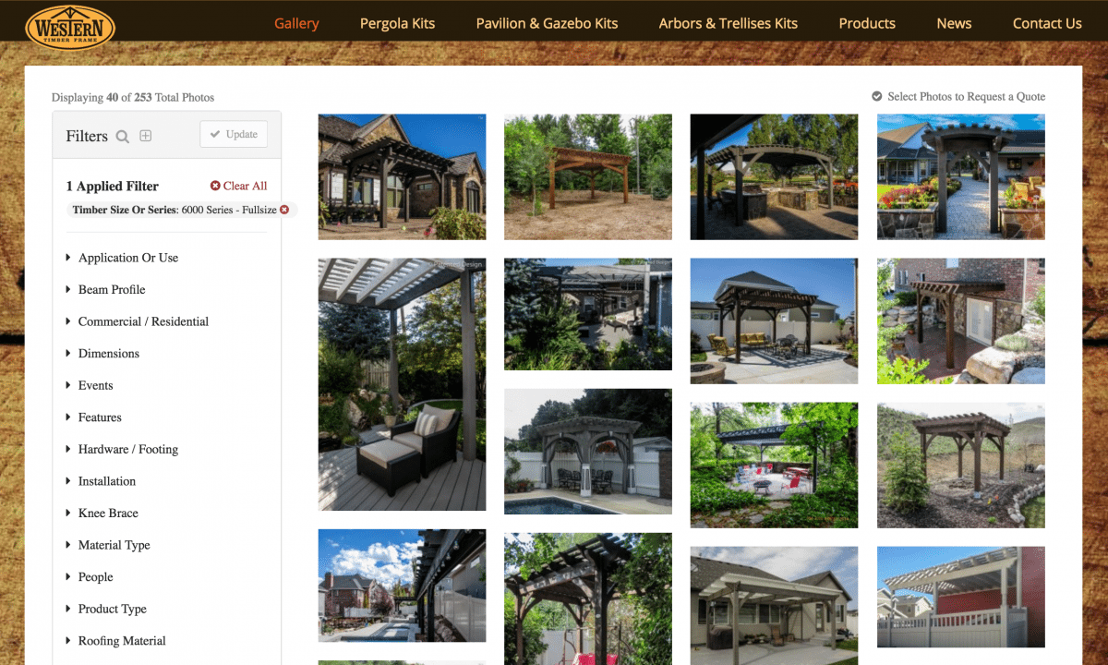The image size is (1108, 665).
Task: Clear All applied filters
Action: [238, 186]
